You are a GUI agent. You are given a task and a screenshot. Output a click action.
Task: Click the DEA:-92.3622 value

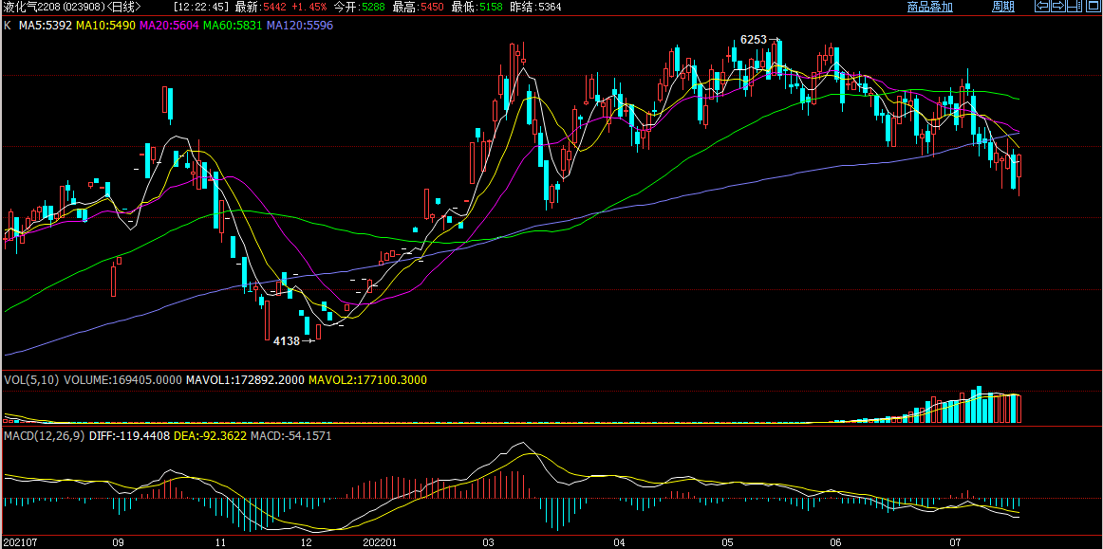210,436
